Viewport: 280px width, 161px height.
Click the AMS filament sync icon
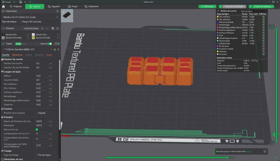point(53,29)
